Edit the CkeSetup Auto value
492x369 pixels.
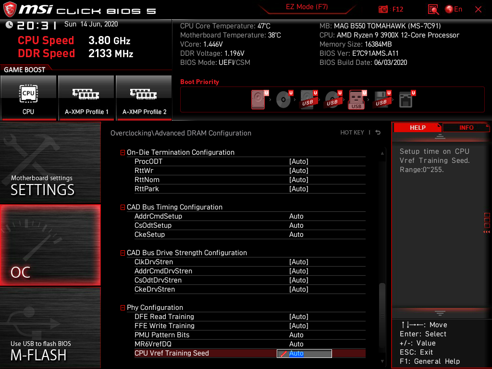pyautogui.click(x=296, y=234)
